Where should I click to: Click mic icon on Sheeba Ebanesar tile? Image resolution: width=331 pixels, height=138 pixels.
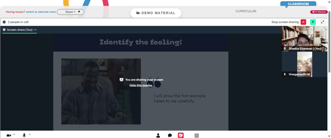pyautogui.click(x=285, y=49)
